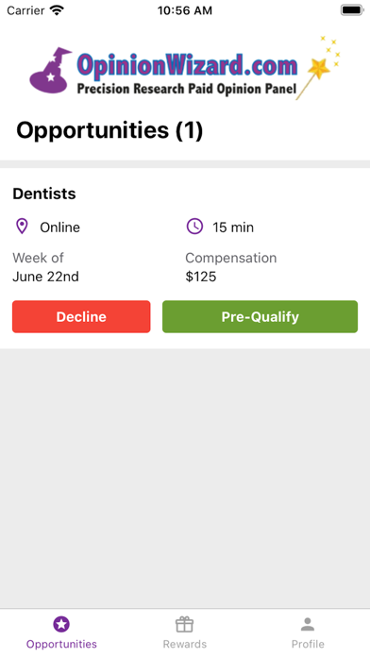Tap the Wi-Fi status icon
The height and width of the screenshot is (657, 370).
click(x=56, y=10)
